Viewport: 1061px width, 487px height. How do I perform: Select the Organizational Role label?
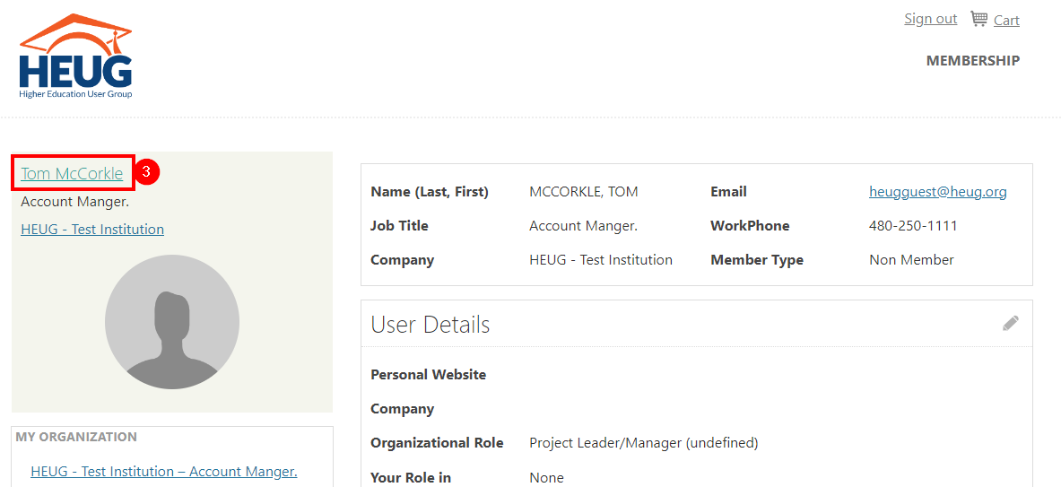[x=437, y=443]
